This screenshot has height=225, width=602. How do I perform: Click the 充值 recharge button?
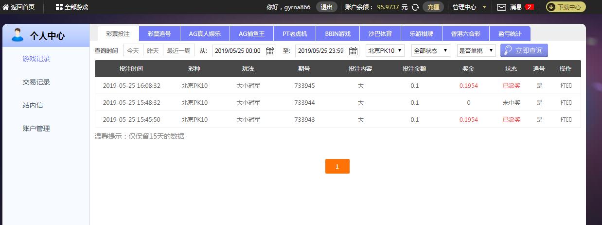[x=433, y=7]
